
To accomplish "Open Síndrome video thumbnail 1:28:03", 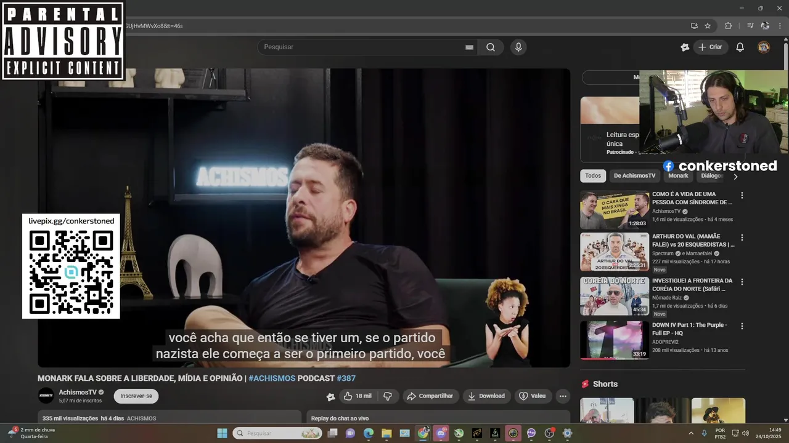I will point(615,210).
